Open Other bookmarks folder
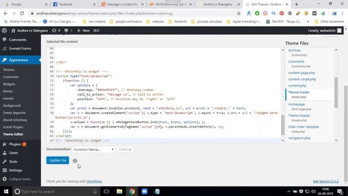 (330, 22)
